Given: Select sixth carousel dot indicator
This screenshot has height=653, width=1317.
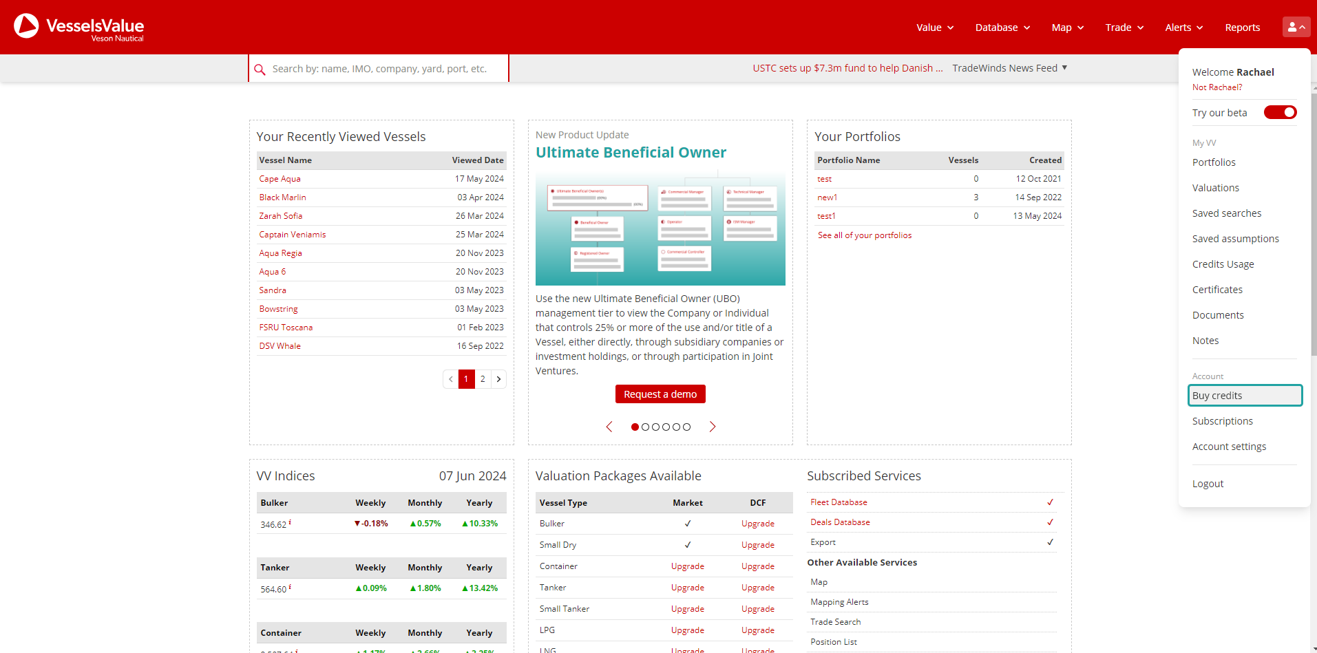Looking at the screenshot, I should (x=686, y=427).
